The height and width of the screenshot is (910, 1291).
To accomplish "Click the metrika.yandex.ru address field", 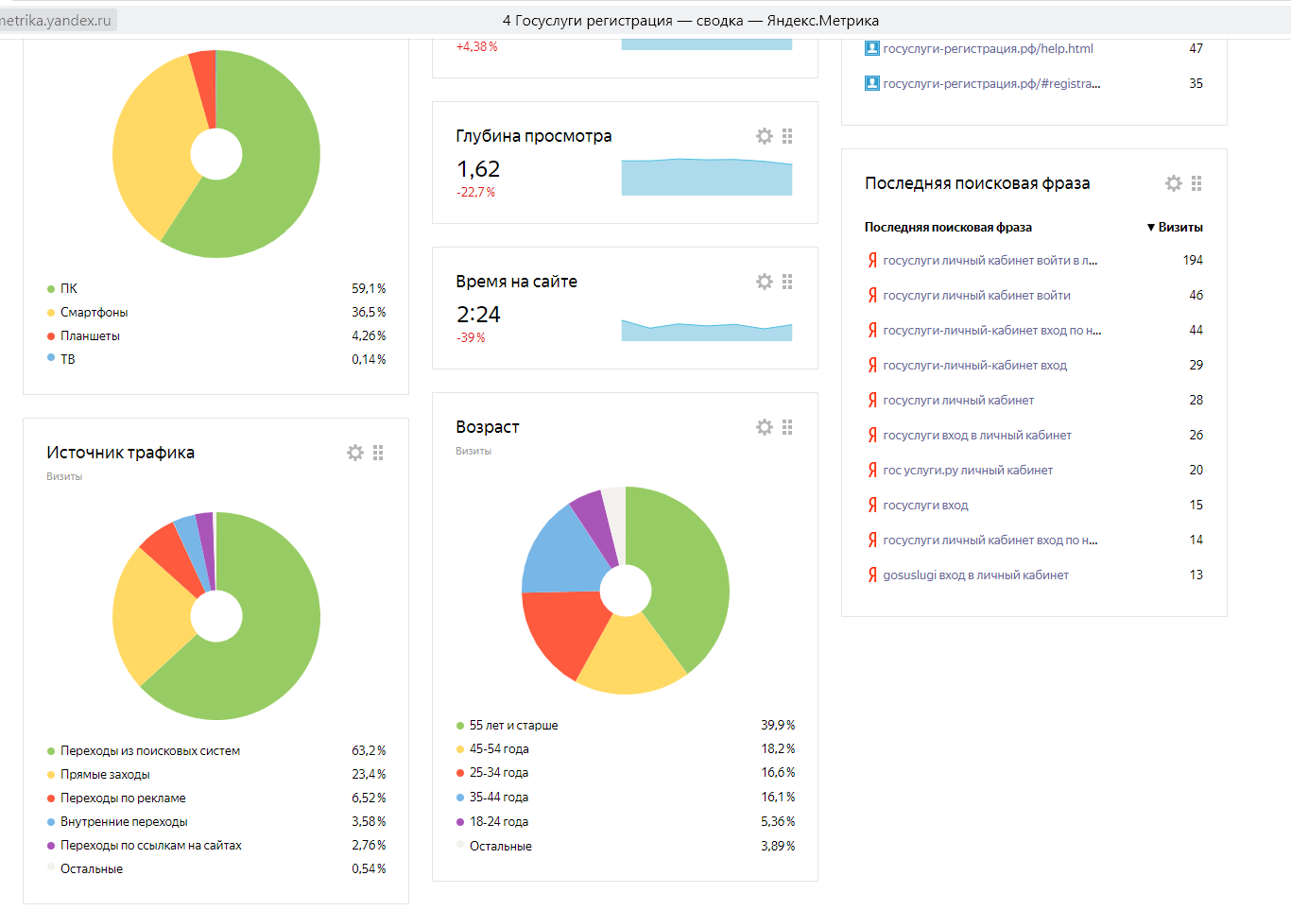I will pos(57,20).
